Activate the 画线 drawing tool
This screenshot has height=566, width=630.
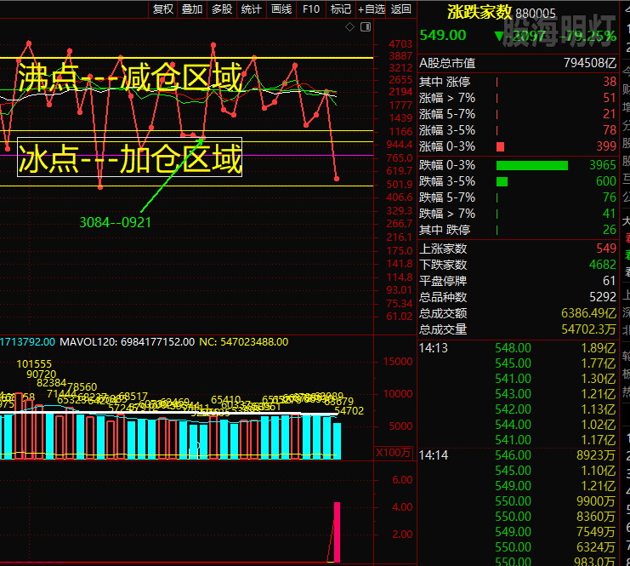click(x=281, y=9)
